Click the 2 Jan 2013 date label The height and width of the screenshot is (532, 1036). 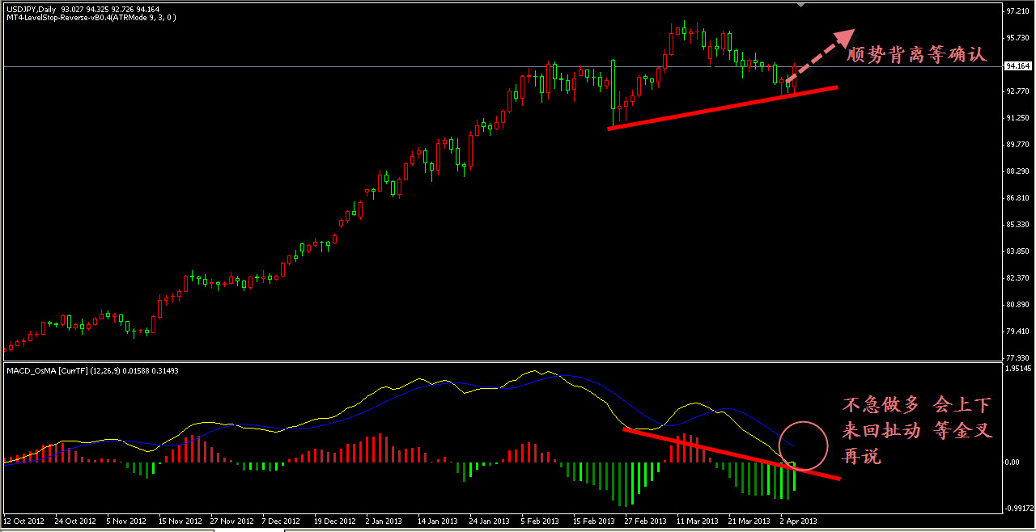point(384,521)
